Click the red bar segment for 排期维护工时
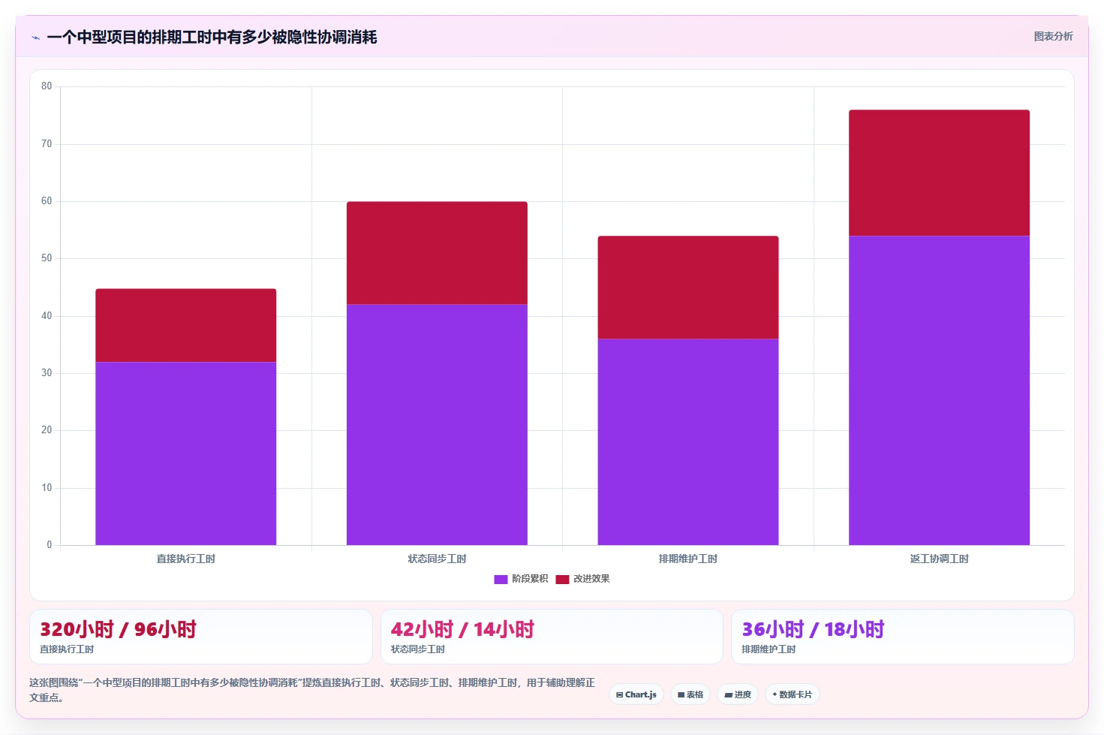This screenshot has width=1104, height=735. (x=688, y=288)
